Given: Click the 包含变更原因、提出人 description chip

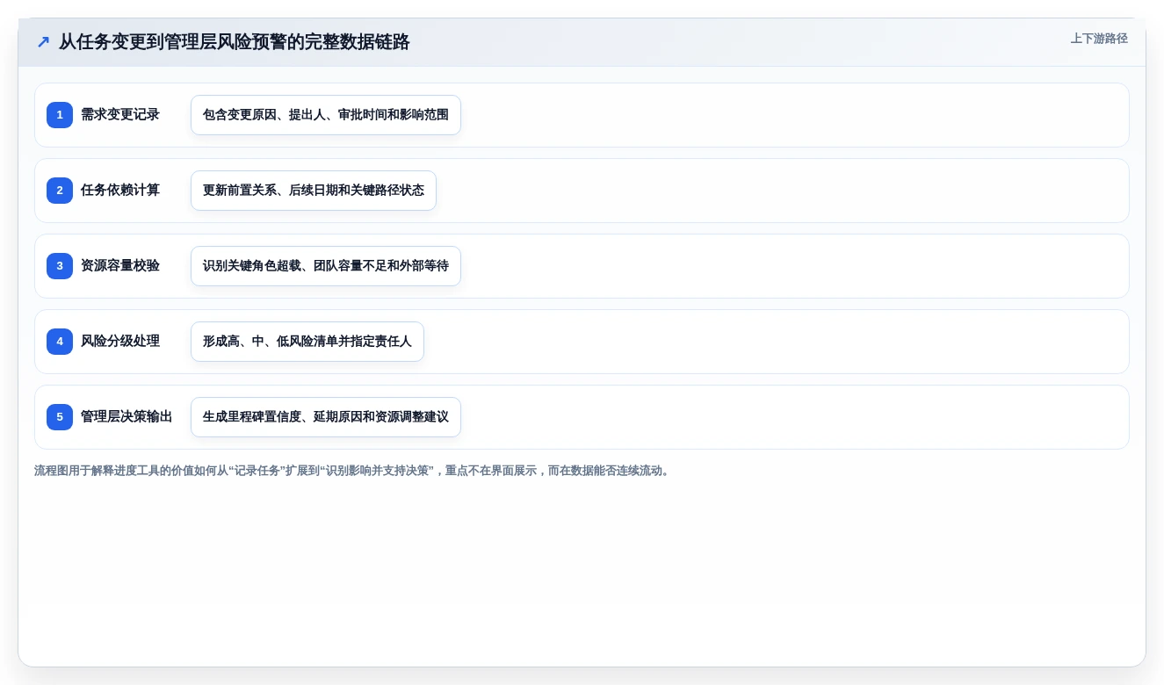Looking at the screenshot, I should pos(326,115).
